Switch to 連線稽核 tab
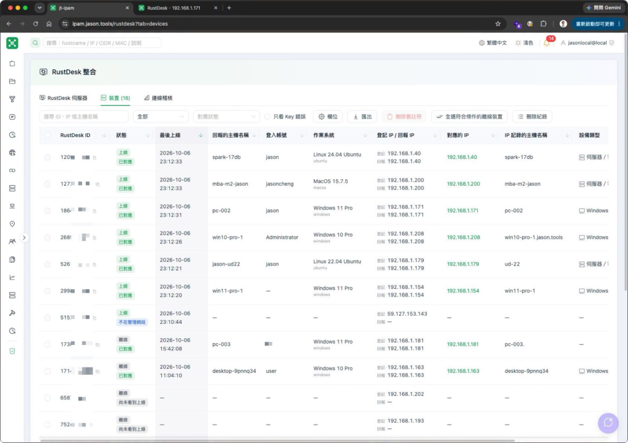This screenshot has height=443, width=628. (x=158, y=98)
